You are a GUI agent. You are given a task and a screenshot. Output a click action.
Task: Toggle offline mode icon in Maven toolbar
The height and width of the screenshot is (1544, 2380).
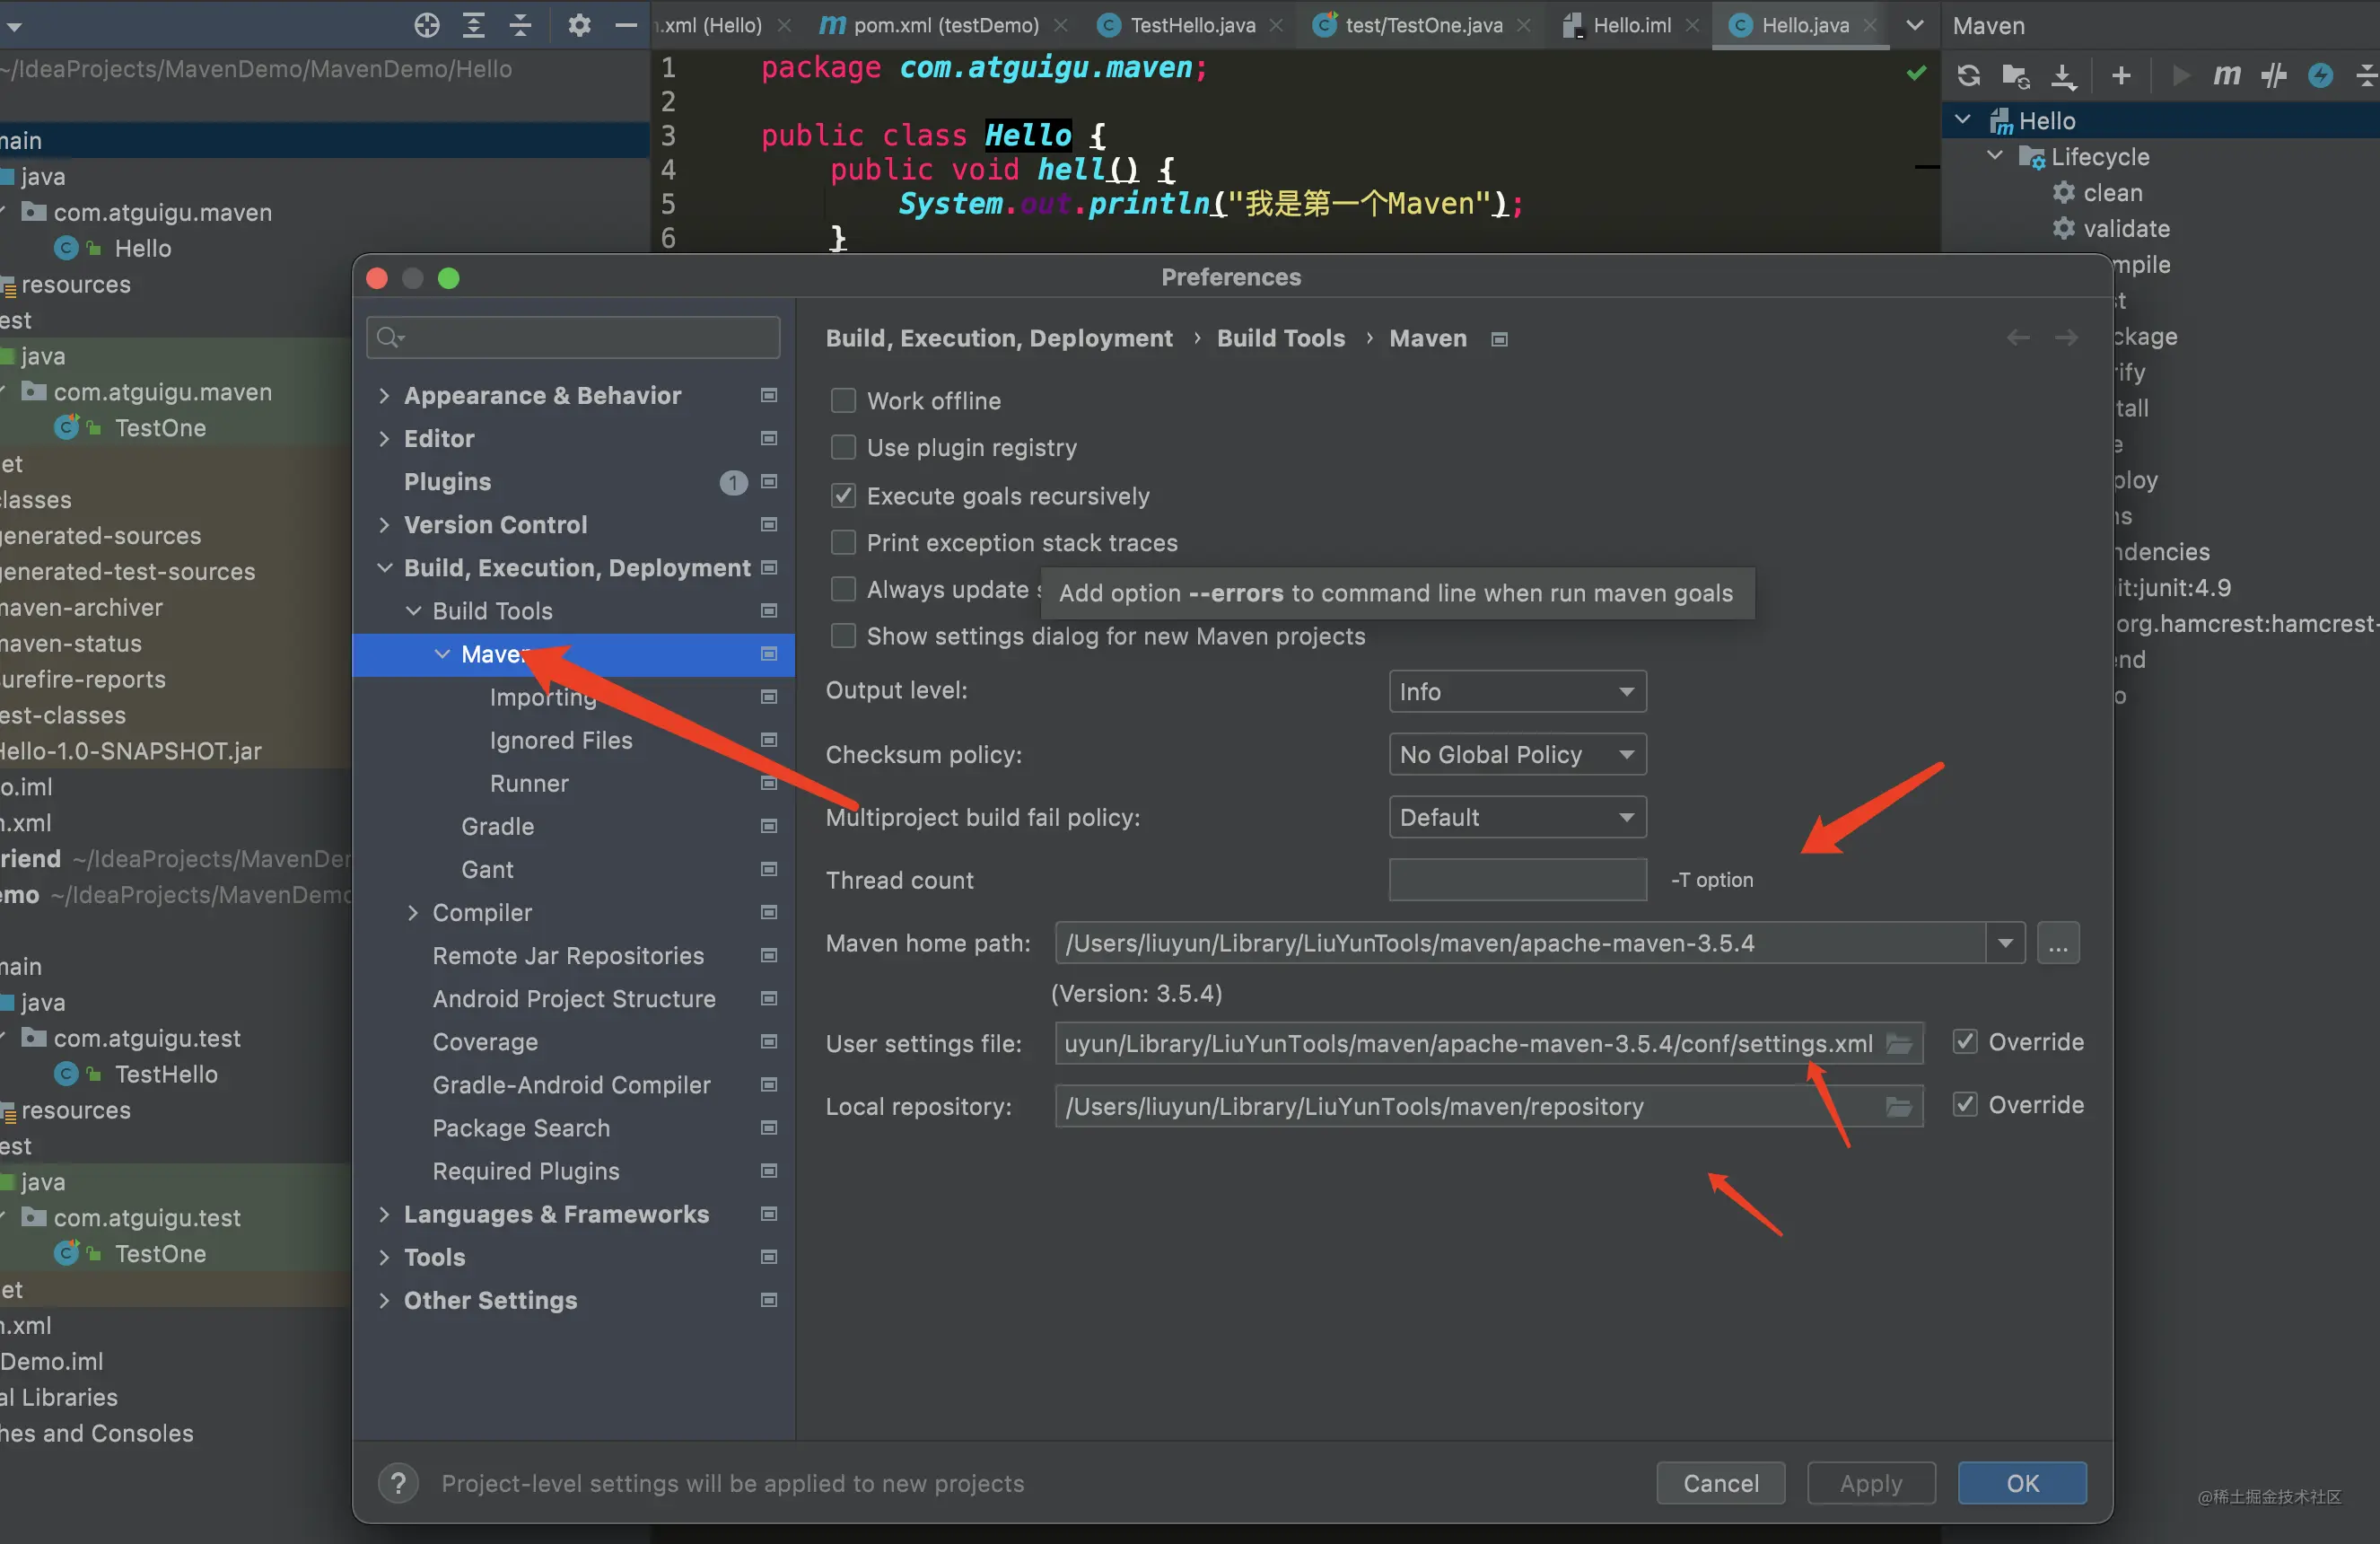point(2274,75)
